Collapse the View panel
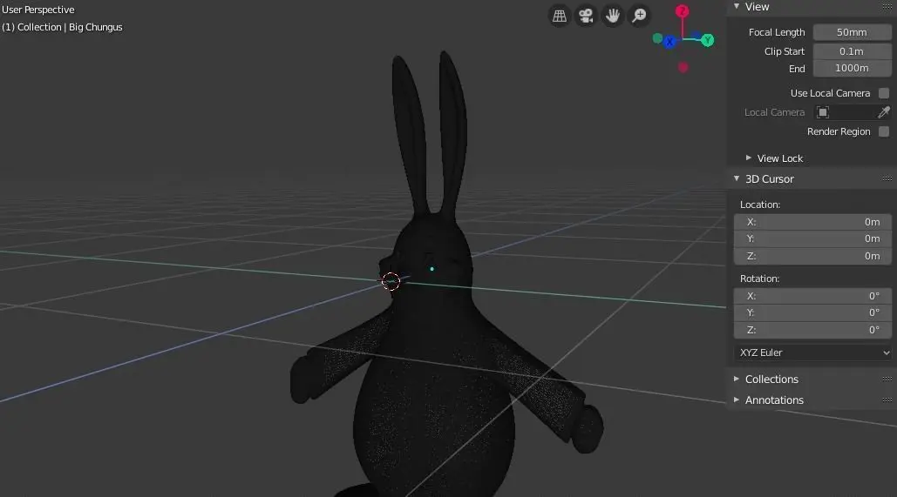The image size is (897, 497). point(737,7)
